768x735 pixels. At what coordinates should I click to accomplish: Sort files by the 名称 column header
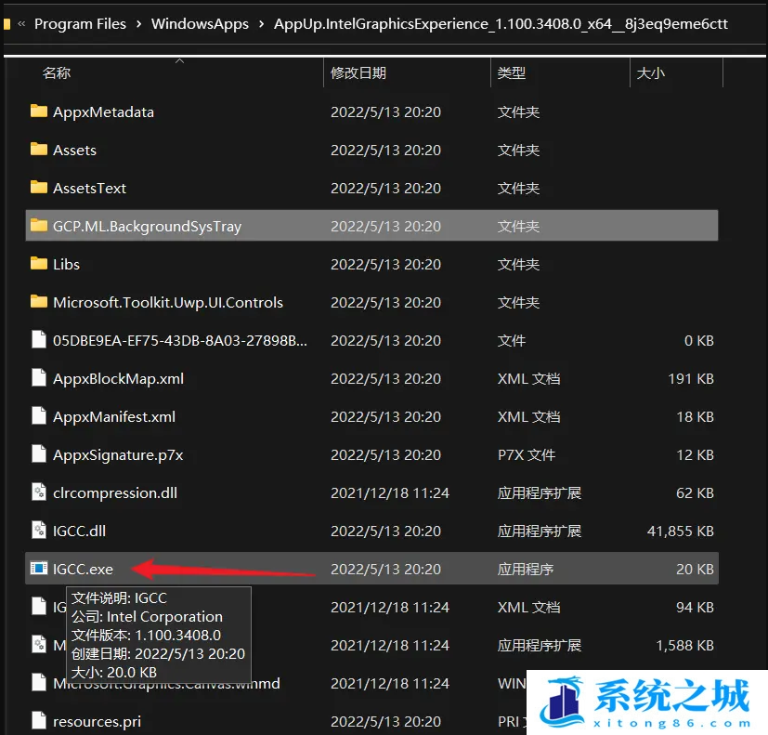click(57, 72)
